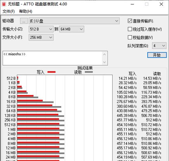
Task: Expand the 512 B transfer size dropdown
Action: 41,29
